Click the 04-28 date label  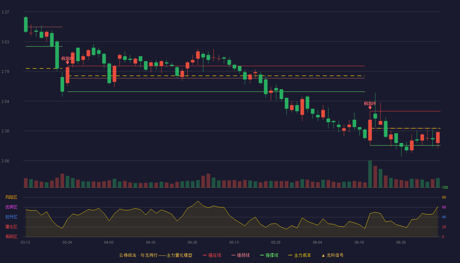(x=192, y=242)
